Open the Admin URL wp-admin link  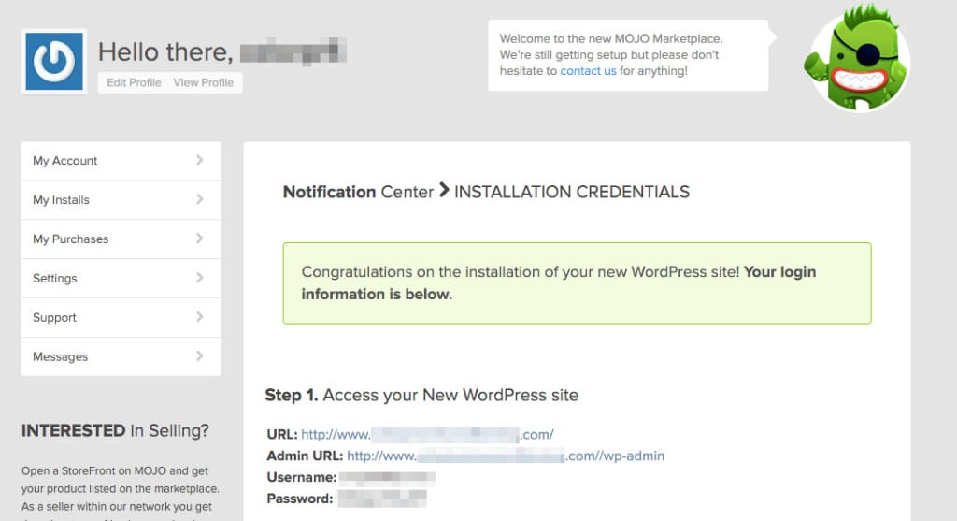(x=505, y=456)
